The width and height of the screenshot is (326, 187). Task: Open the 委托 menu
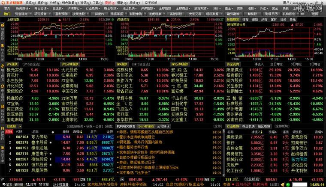pyautogui.click(x=110, y=3)
